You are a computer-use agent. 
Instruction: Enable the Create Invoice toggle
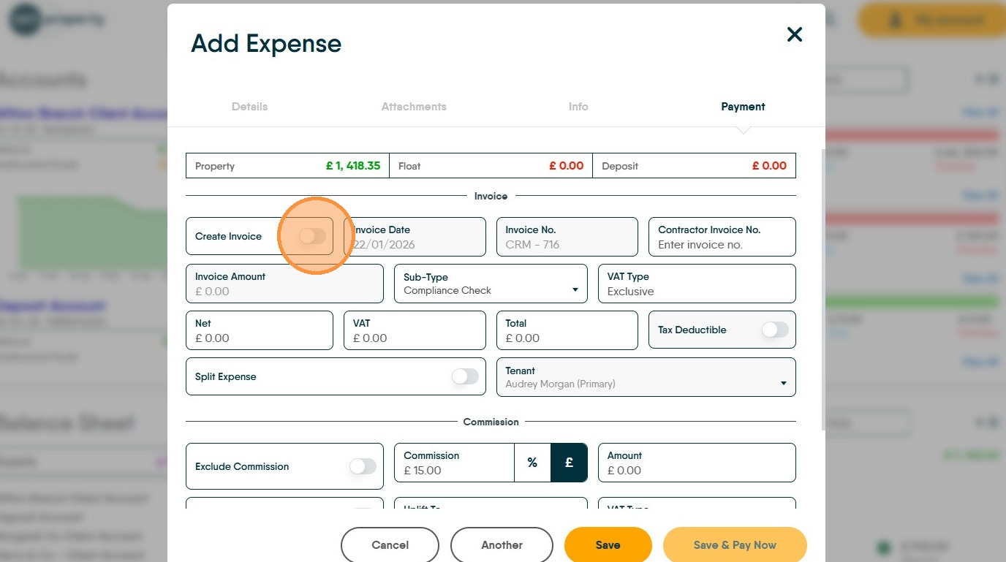312,236
